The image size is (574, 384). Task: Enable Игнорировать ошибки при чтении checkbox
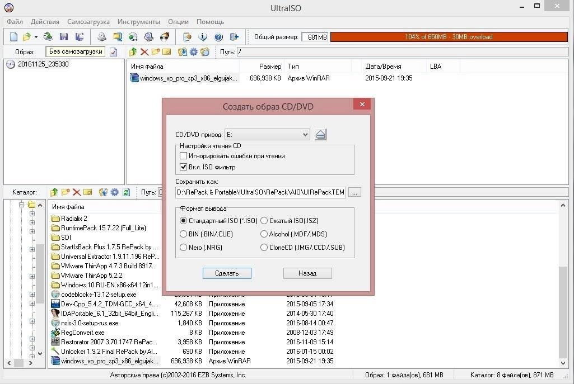184,156
